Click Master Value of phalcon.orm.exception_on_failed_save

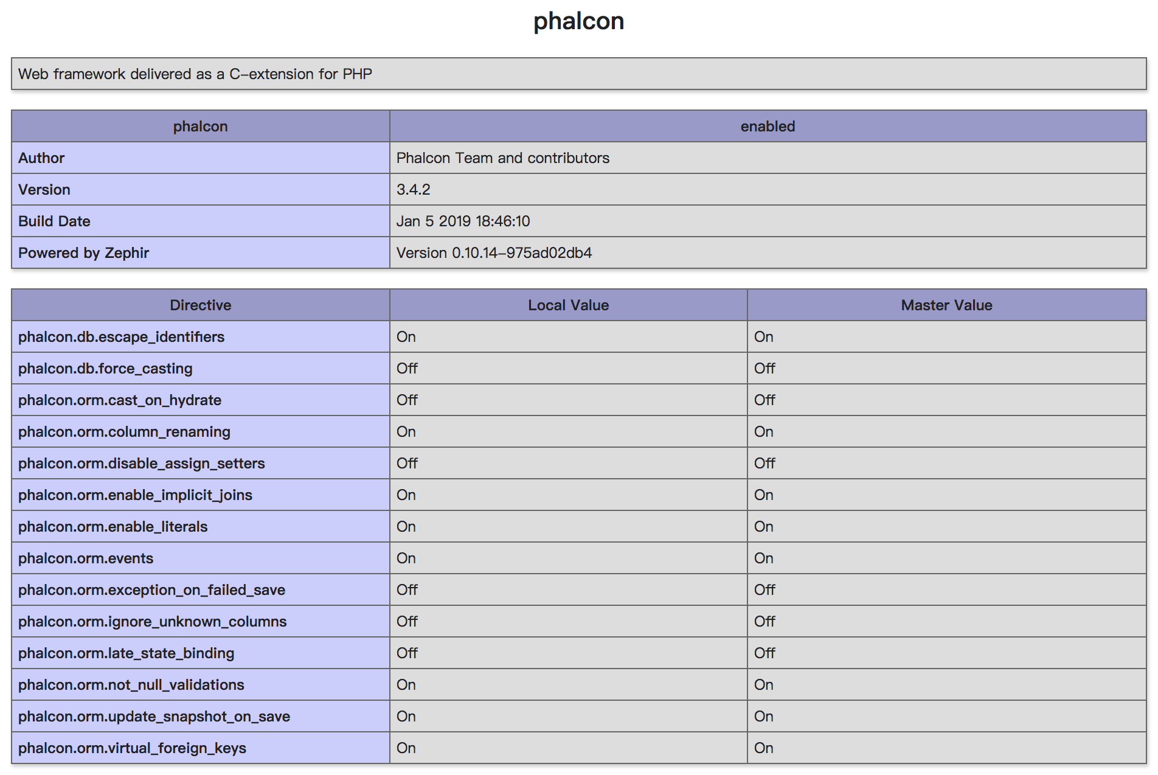tap(764, 590)
